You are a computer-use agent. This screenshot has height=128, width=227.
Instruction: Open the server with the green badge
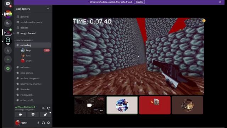(x=8, y=32)
